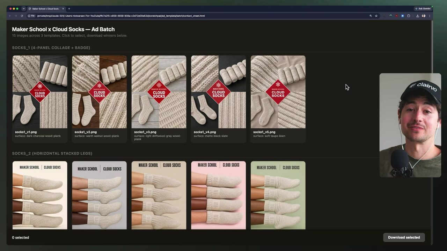Viewport: 447px width, 251px height.
Task: Open the zoom magnifier in the address bar
Action: [x=371, y=16]
